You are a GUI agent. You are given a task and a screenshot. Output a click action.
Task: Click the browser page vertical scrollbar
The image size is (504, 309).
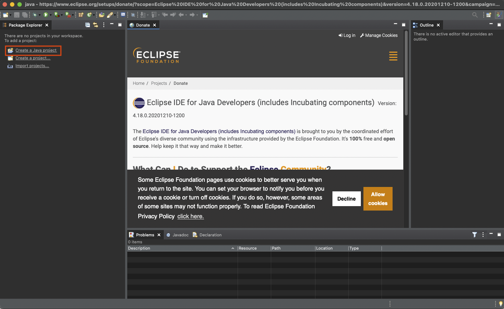point(406,74)
